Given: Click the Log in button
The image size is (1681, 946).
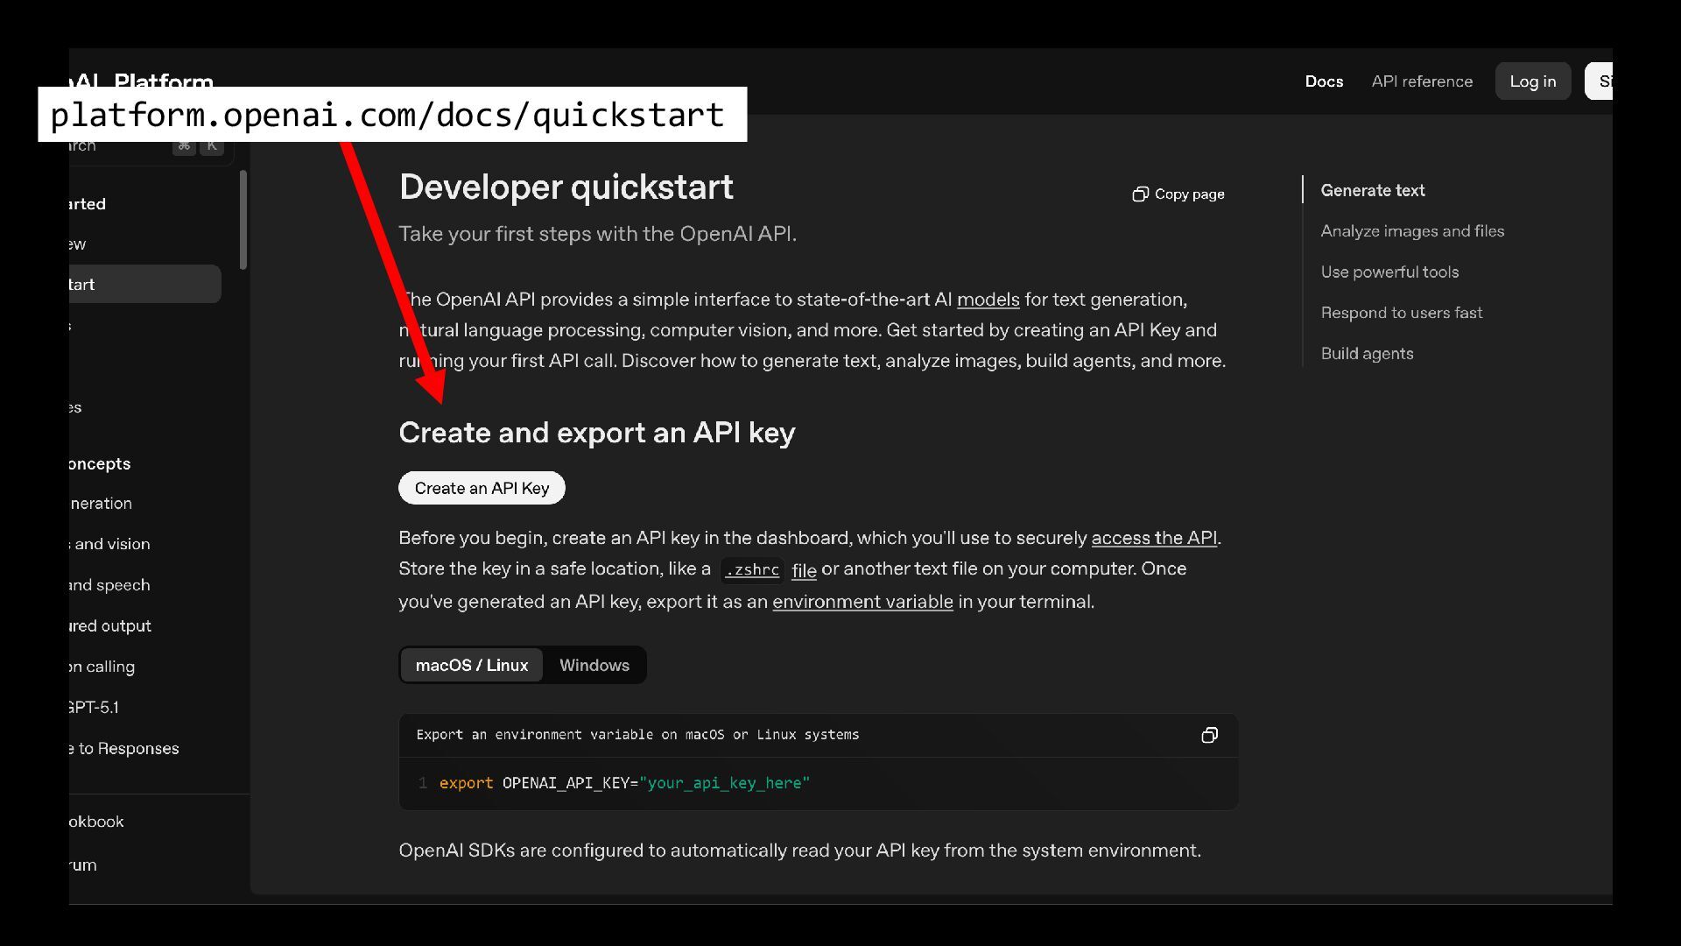Looking at the screenshot, I should 1532,81.
